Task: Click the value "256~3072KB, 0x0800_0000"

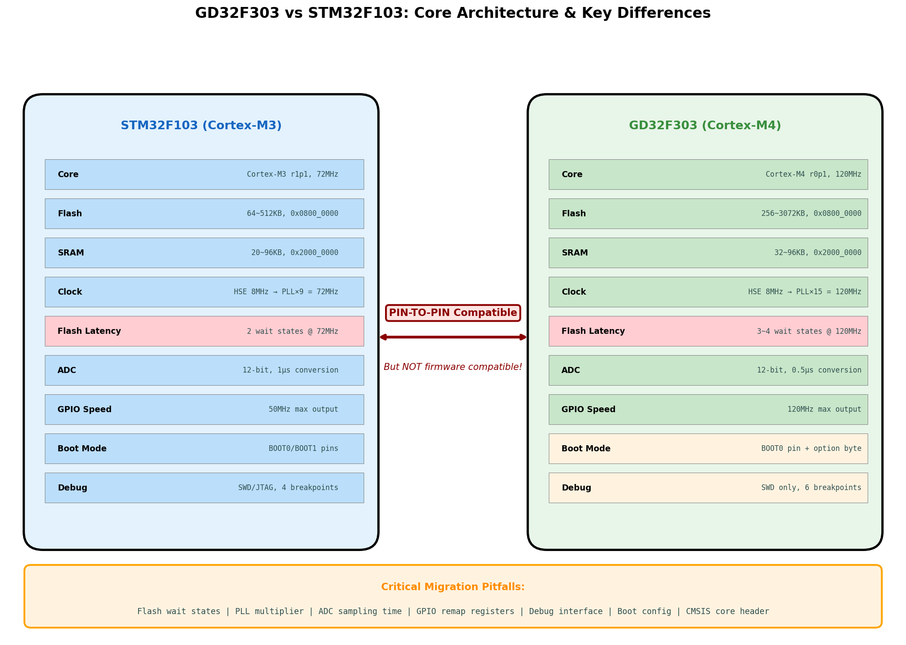Action: pyautogui.click(x=811, y=214)
